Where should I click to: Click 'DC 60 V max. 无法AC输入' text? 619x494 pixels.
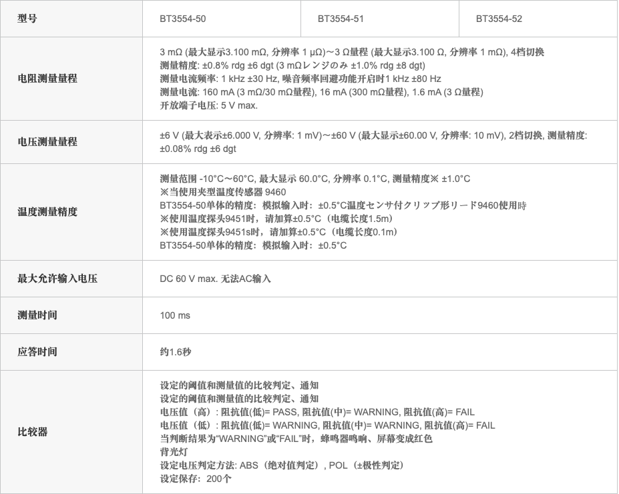coord(215,279)
